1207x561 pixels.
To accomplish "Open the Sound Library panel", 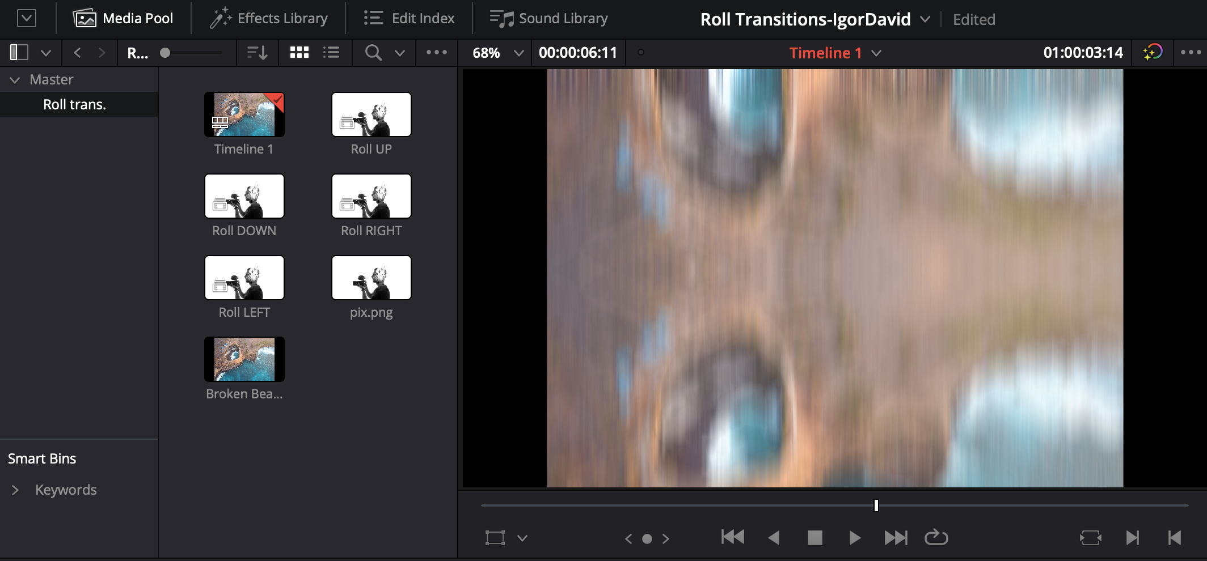I will pyautogui.click(x=548, y=18).
